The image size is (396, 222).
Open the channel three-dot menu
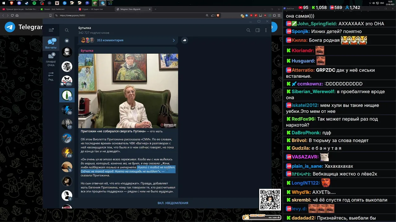[266, 30]
